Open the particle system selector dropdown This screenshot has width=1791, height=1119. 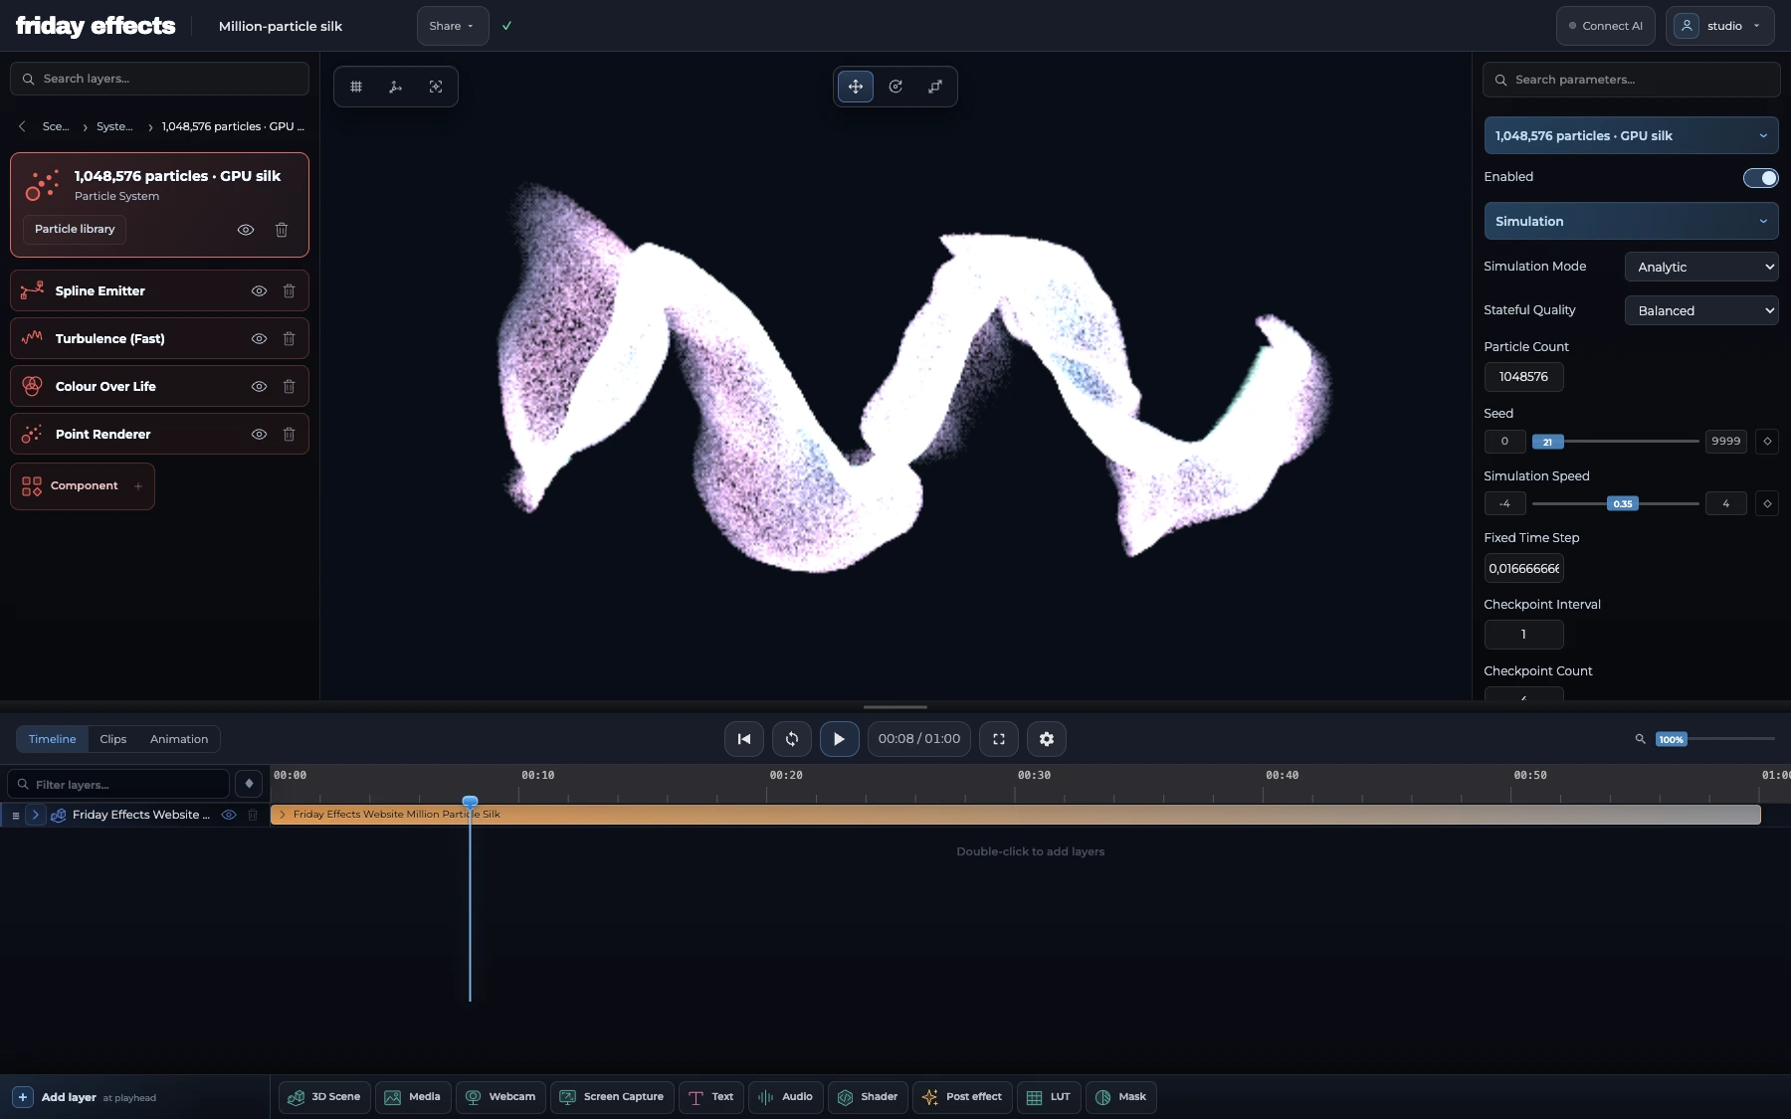[1631, 135]
